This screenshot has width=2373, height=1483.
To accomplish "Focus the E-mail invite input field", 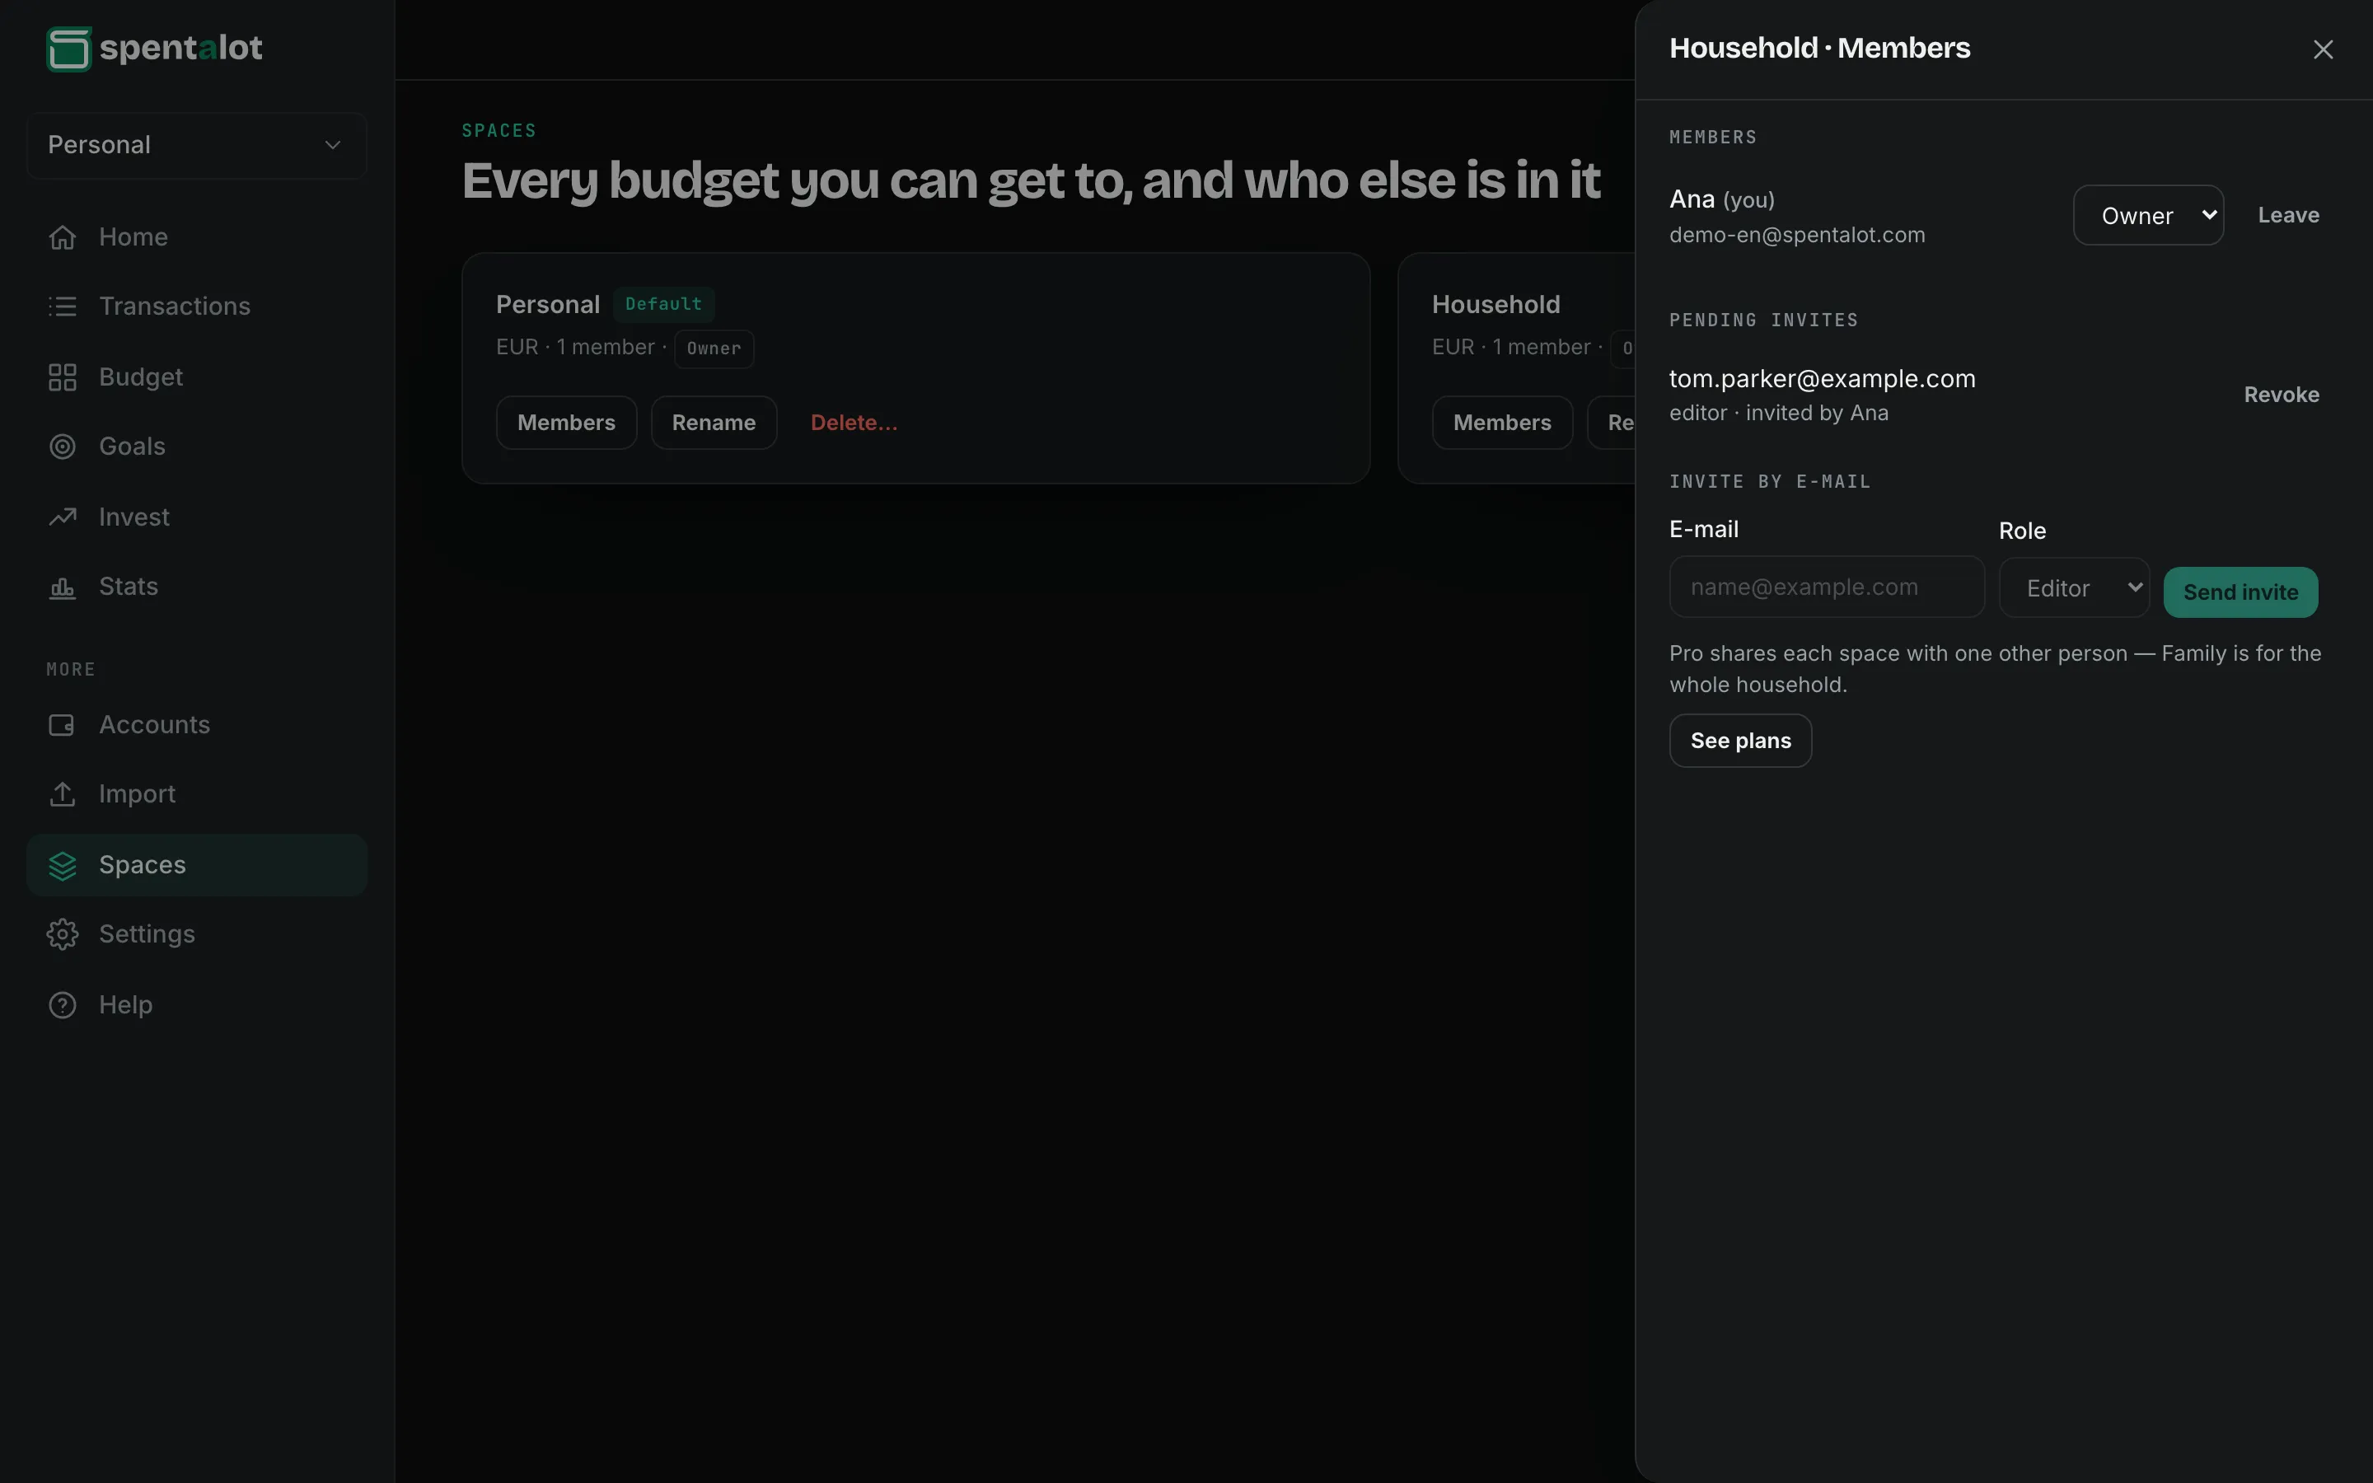I will pyautogui.click(x=1827, y=587).
